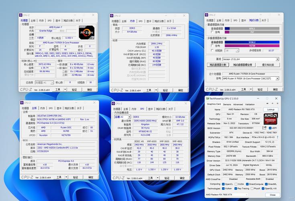Click the GPU name field AMD Radeon RX 7900 XTX

coord(242,109)
